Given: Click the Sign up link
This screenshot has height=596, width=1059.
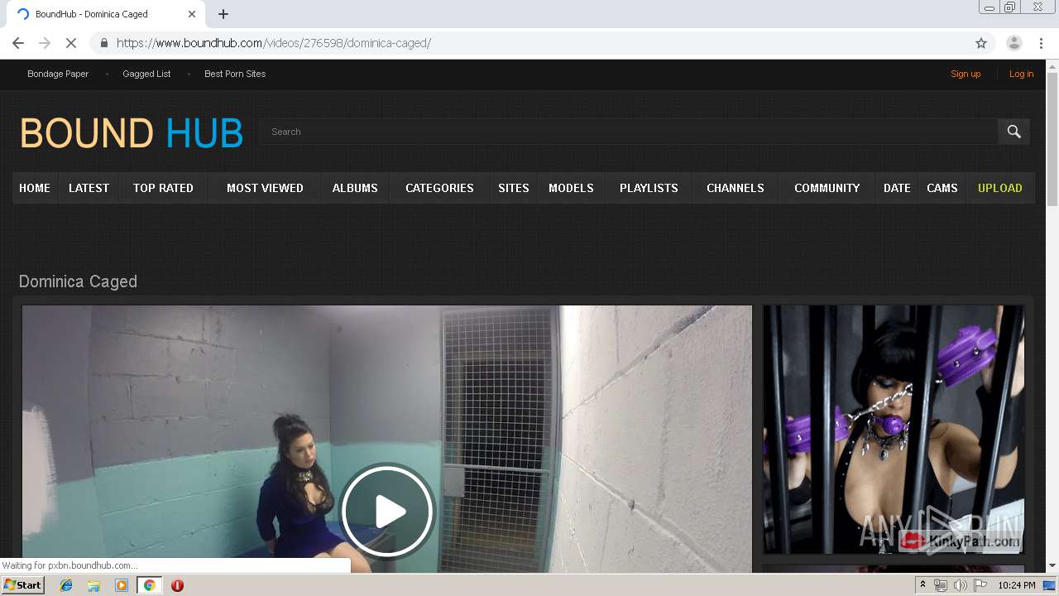Looking at the screenshot, I should click(x=966, y=74).
